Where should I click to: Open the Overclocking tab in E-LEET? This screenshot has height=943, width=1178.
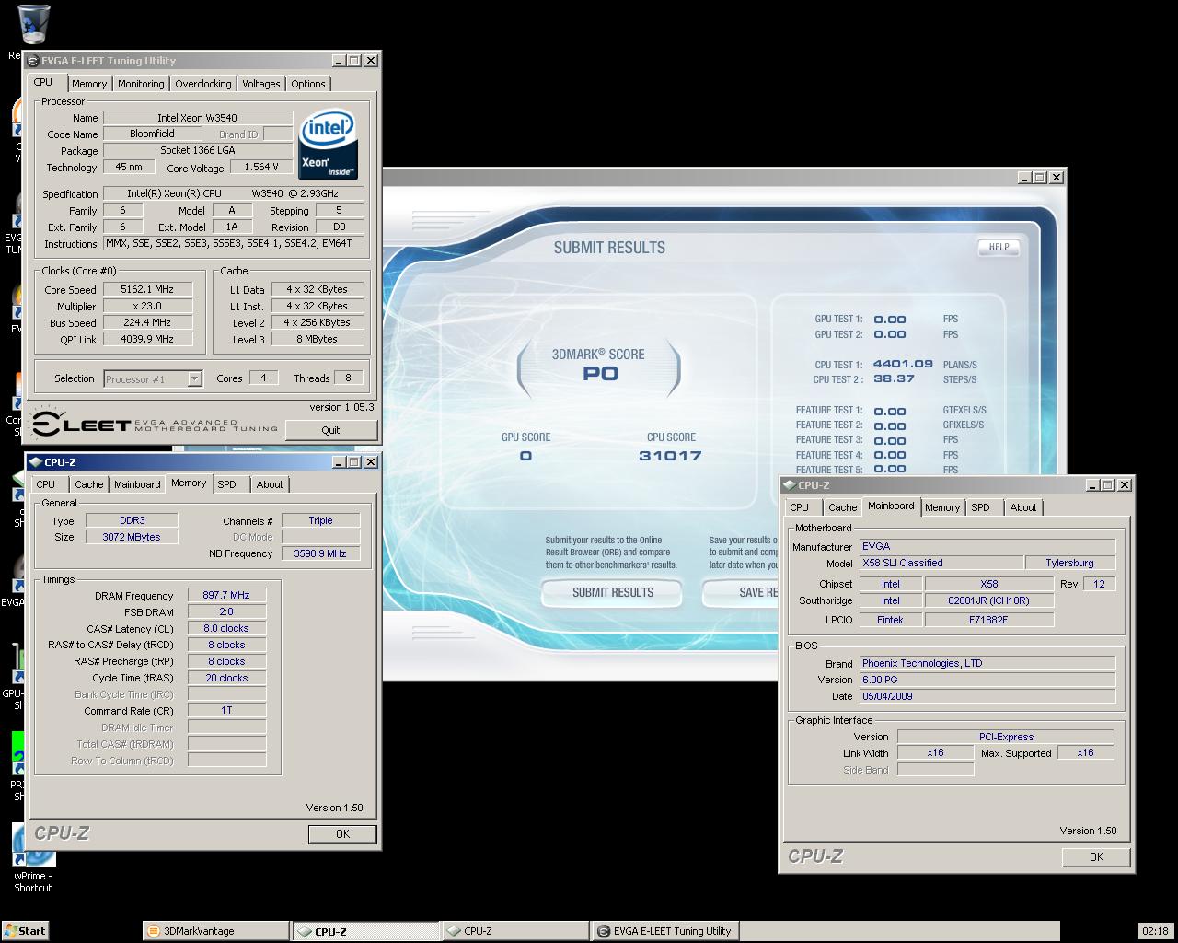[203, 84]
